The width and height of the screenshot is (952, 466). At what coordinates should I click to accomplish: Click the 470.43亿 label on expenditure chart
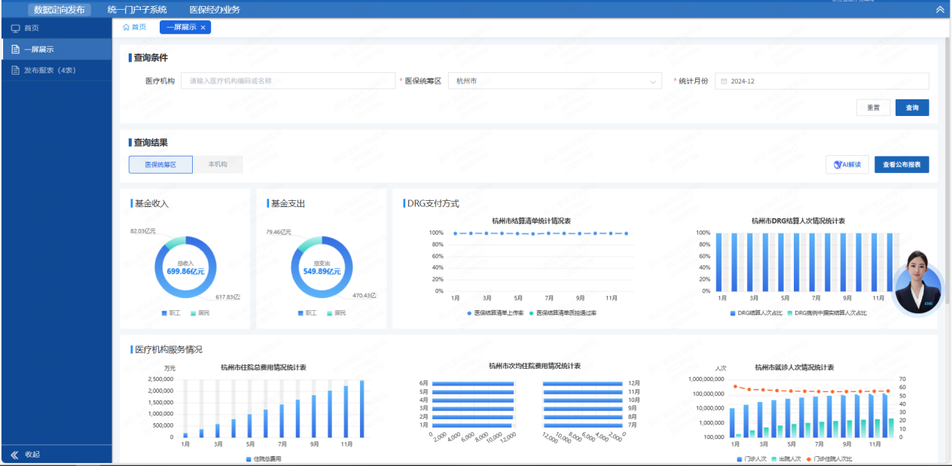click(x=364, y=296)
